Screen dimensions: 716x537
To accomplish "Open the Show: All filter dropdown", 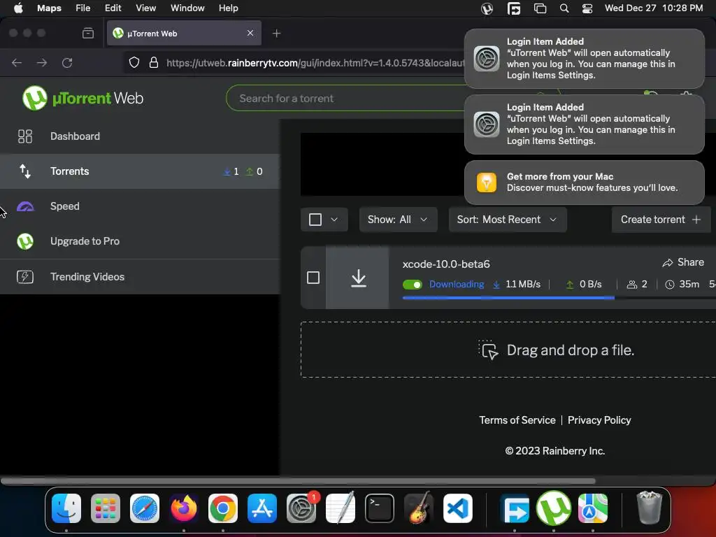I will 398,220.
